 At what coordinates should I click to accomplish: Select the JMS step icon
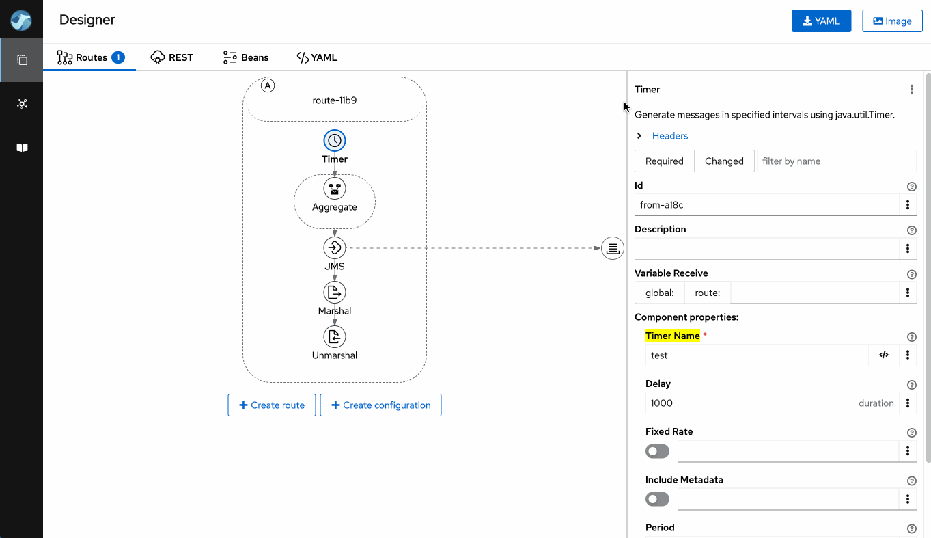pos(335,247)
